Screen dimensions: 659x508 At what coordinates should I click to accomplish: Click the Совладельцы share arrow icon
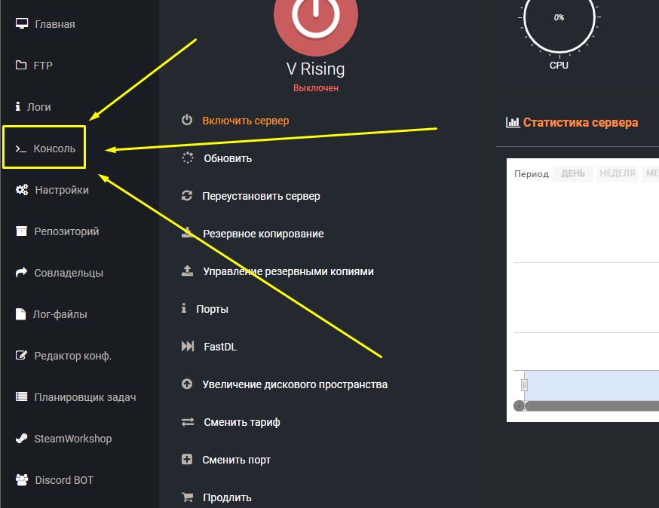21,273
